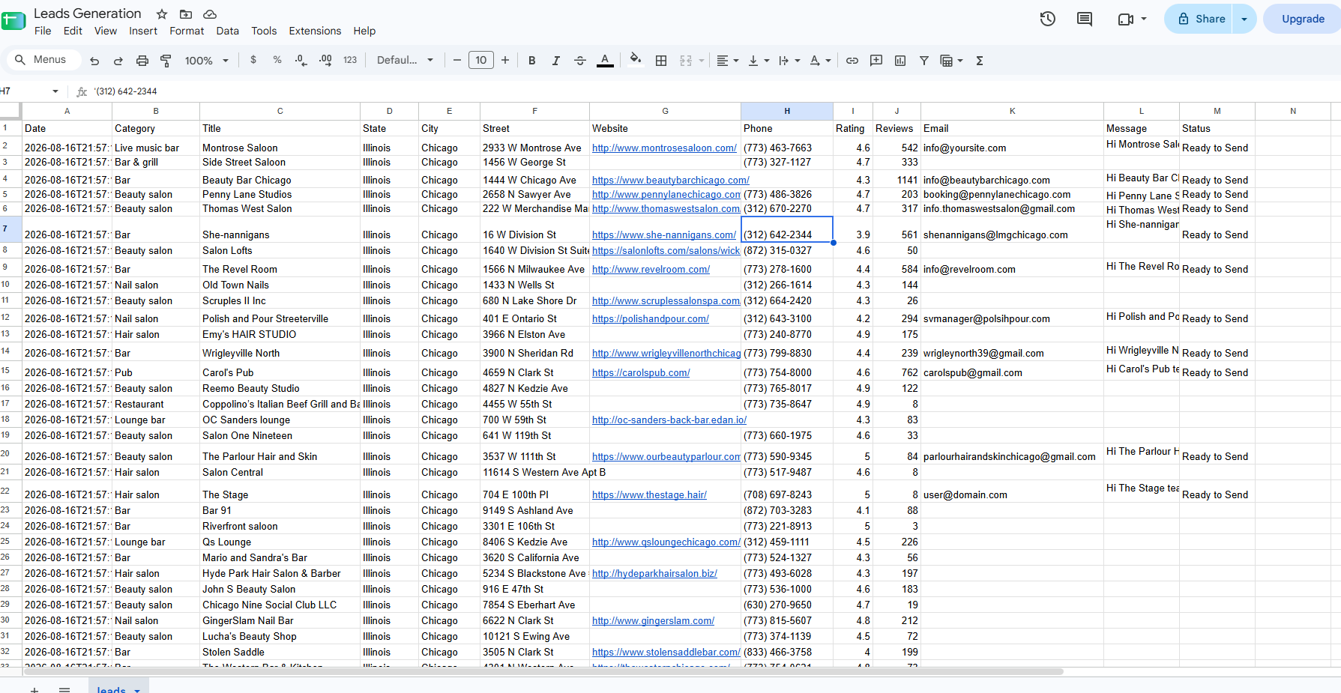Open the beautybarchicago.com link
The width and height of the screenshot is (1341, 693).
671,181
